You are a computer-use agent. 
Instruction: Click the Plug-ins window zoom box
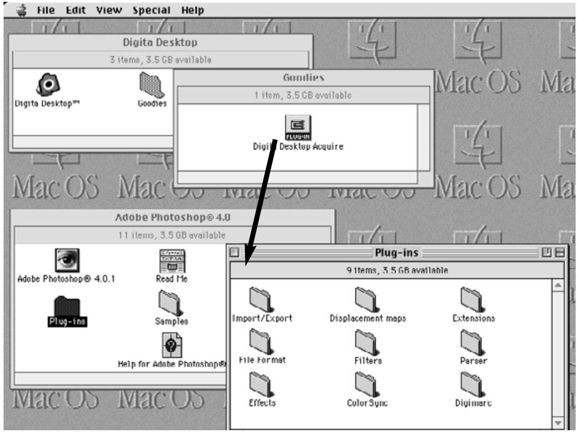(x=547, y=252)
